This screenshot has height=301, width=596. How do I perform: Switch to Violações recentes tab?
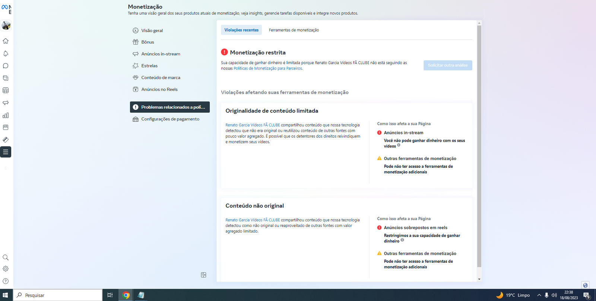(x=241, y=30)
